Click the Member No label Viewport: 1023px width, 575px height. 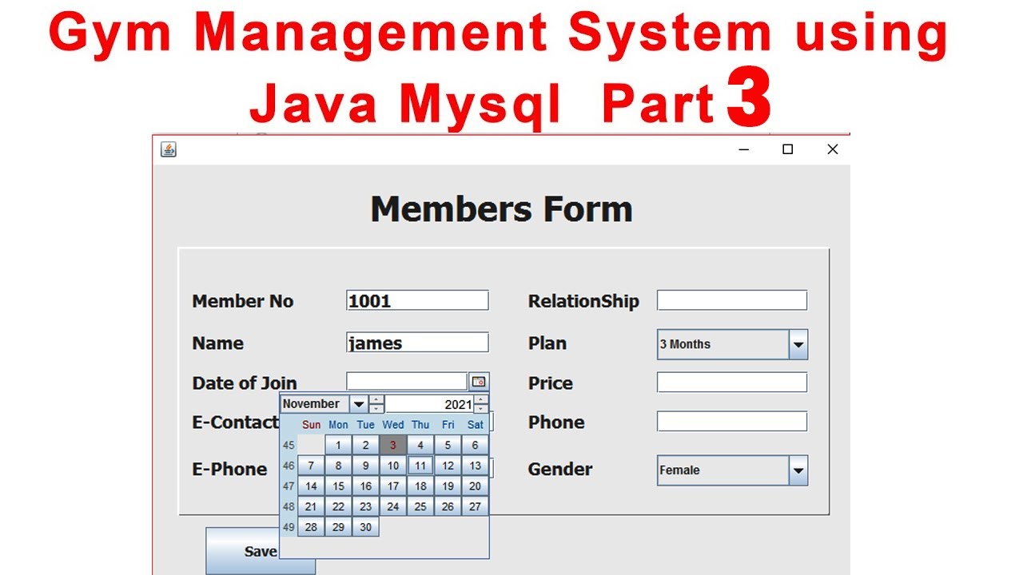[x=243, y=301]
